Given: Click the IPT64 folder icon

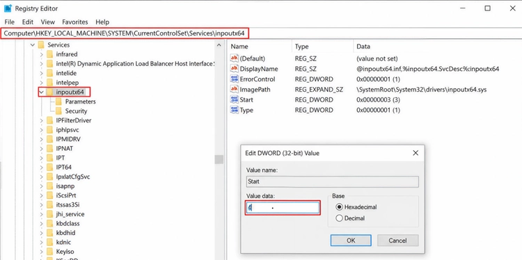Looking at the screenshot, I should click(x=49, y=168).
